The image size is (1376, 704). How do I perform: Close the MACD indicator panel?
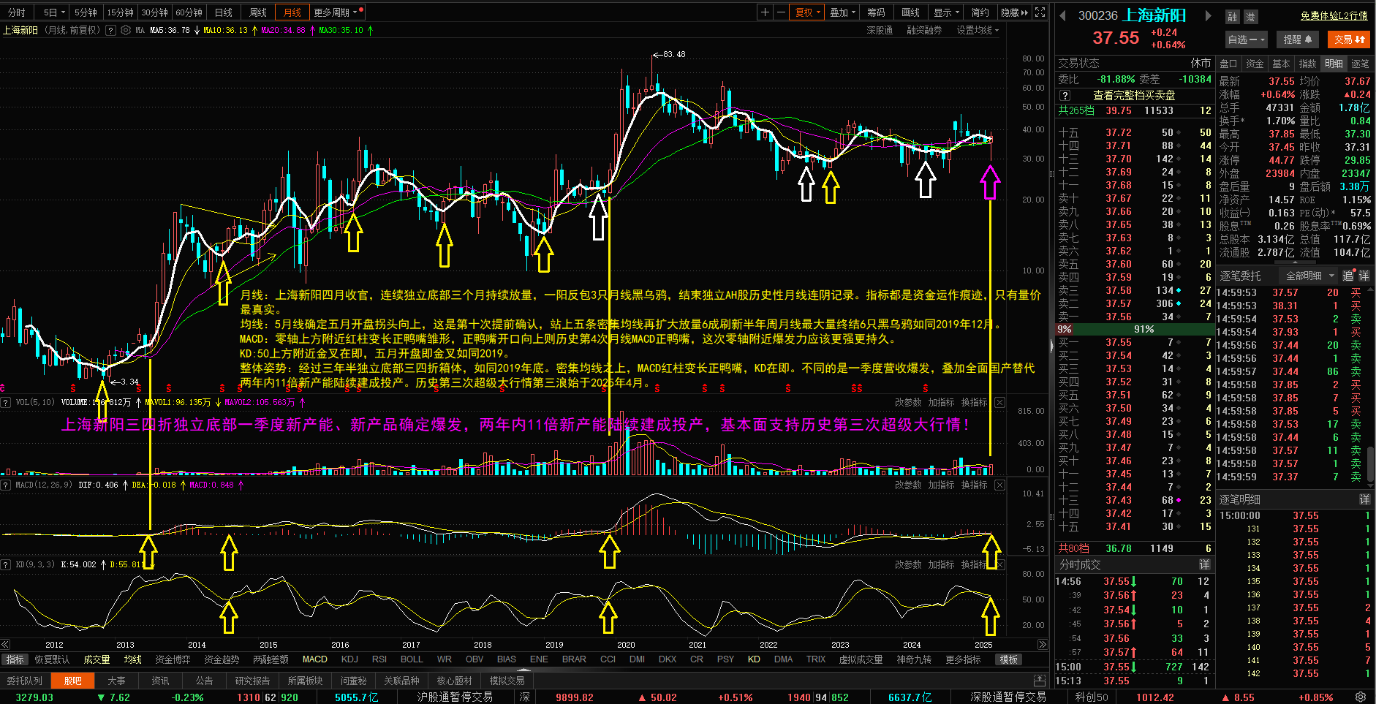999,485
